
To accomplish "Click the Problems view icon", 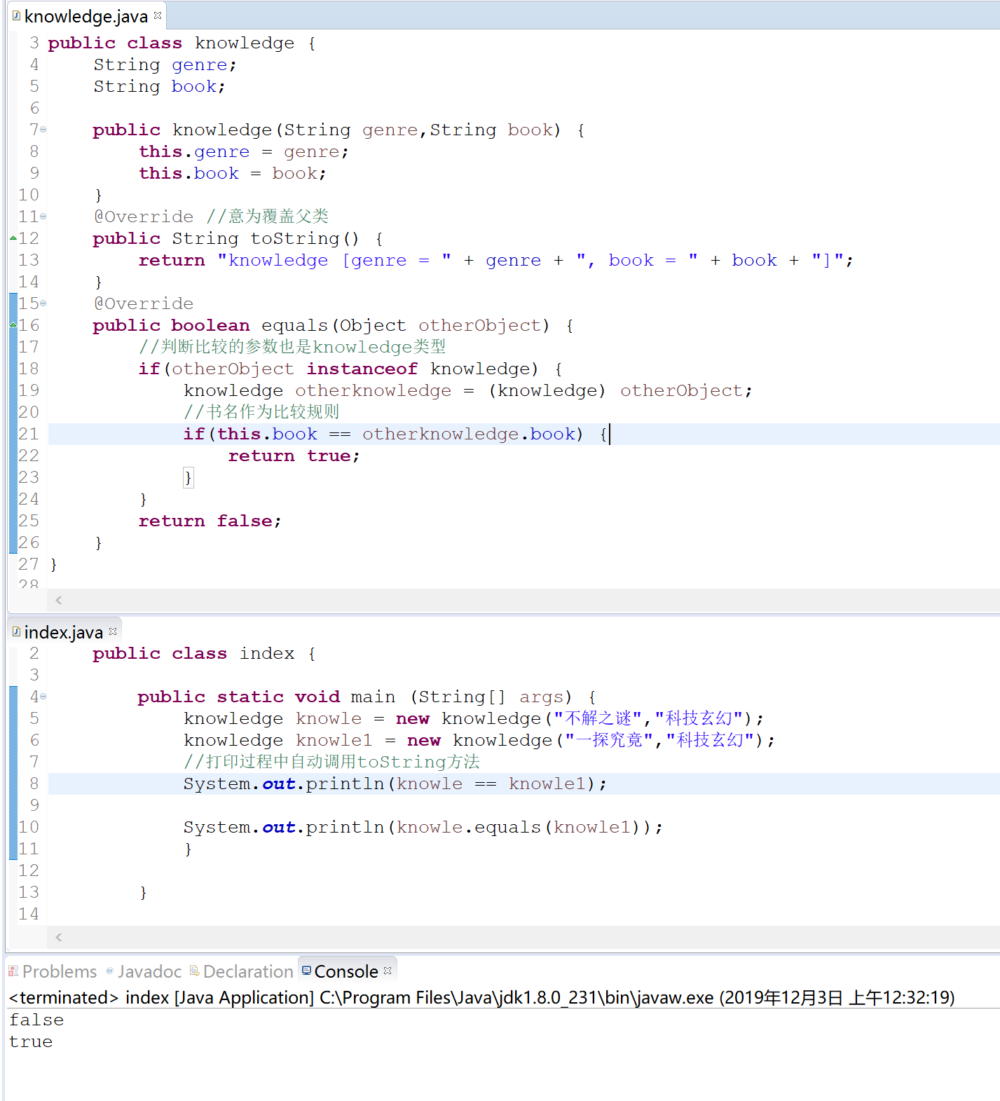I will pos(13,971).
